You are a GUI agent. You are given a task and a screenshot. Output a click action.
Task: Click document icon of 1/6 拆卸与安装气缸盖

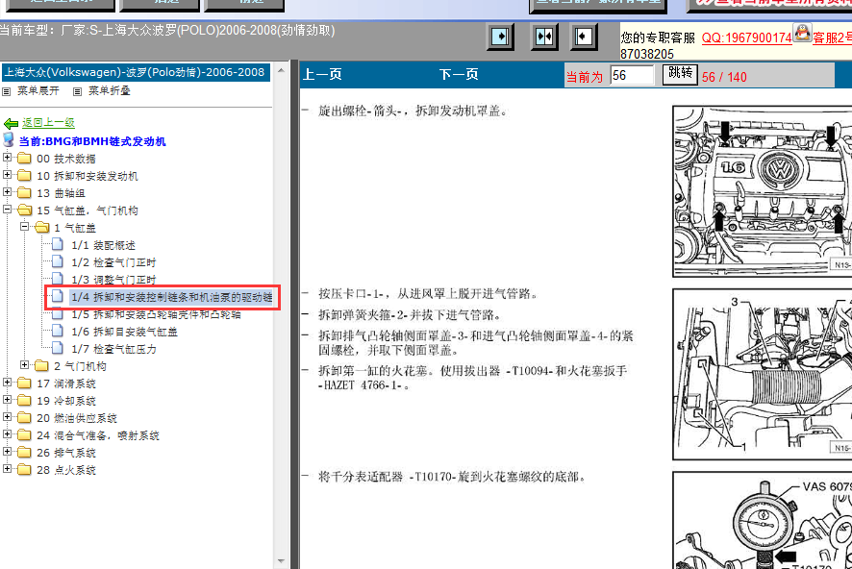[58, 331]
